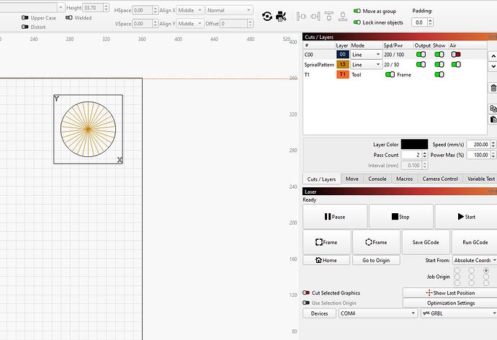The width and height of the screenshot is (497, 340).
Task: Click Show Last Position button
Action: (450, 292)
